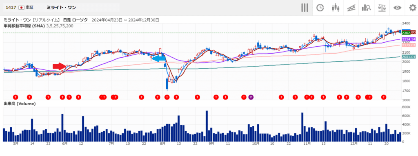Click the T marker above the 23 May date

click(48, 97)
